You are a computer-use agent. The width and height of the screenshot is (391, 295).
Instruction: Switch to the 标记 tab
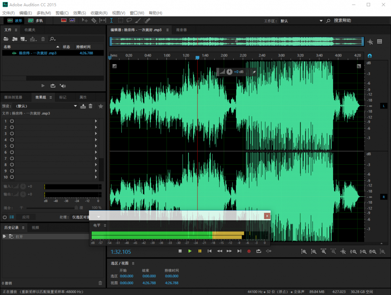63,97
